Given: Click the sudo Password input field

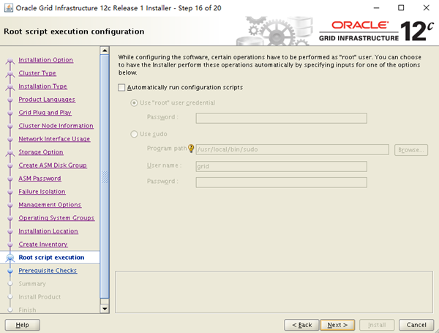Looking at the screenshot, I should (282, 182).
